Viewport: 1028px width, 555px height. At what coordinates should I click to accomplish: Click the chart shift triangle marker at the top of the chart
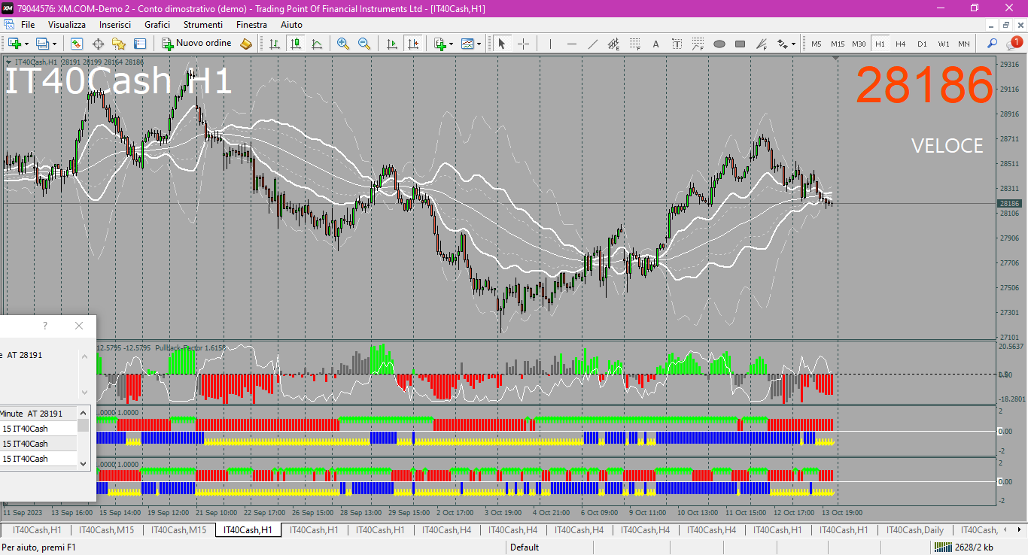click(x=835, y=59)
